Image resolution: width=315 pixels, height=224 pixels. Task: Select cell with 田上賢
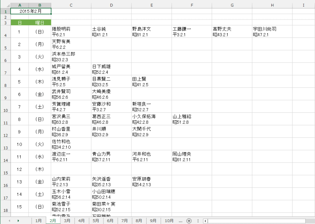tap(152, 82)
